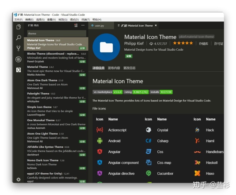Click the 存储库 repository link
This screenshot has height=195, width=236.
coord(204,43)
